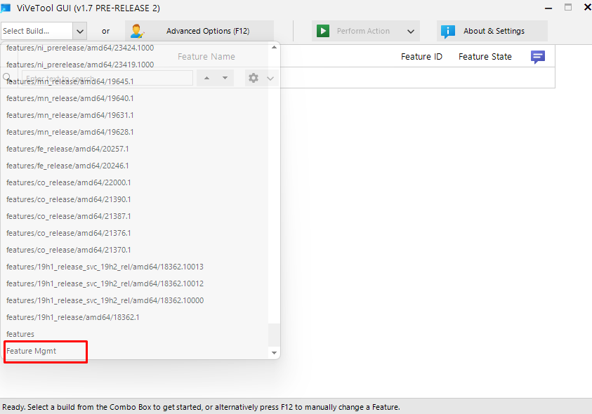Expand the Perform Action dropdown arrow
This screenshot has height=414, width=592.
[x=411, y=32]
